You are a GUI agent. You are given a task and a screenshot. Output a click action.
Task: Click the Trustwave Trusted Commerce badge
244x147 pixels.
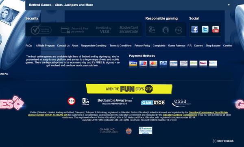point(146,130)
